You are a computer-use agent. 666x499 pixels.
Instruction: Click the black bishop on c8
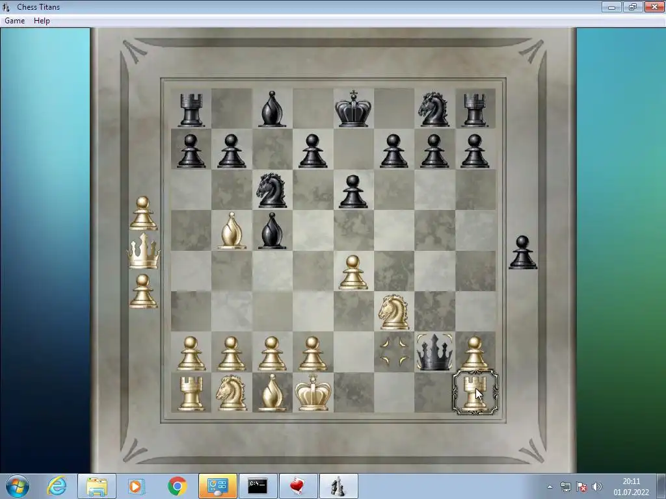[272, 109]
